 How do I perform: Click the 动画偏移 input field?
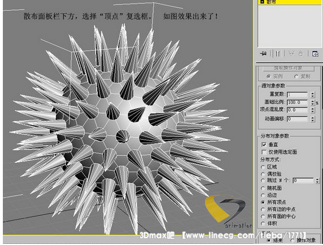pos(297,119)
